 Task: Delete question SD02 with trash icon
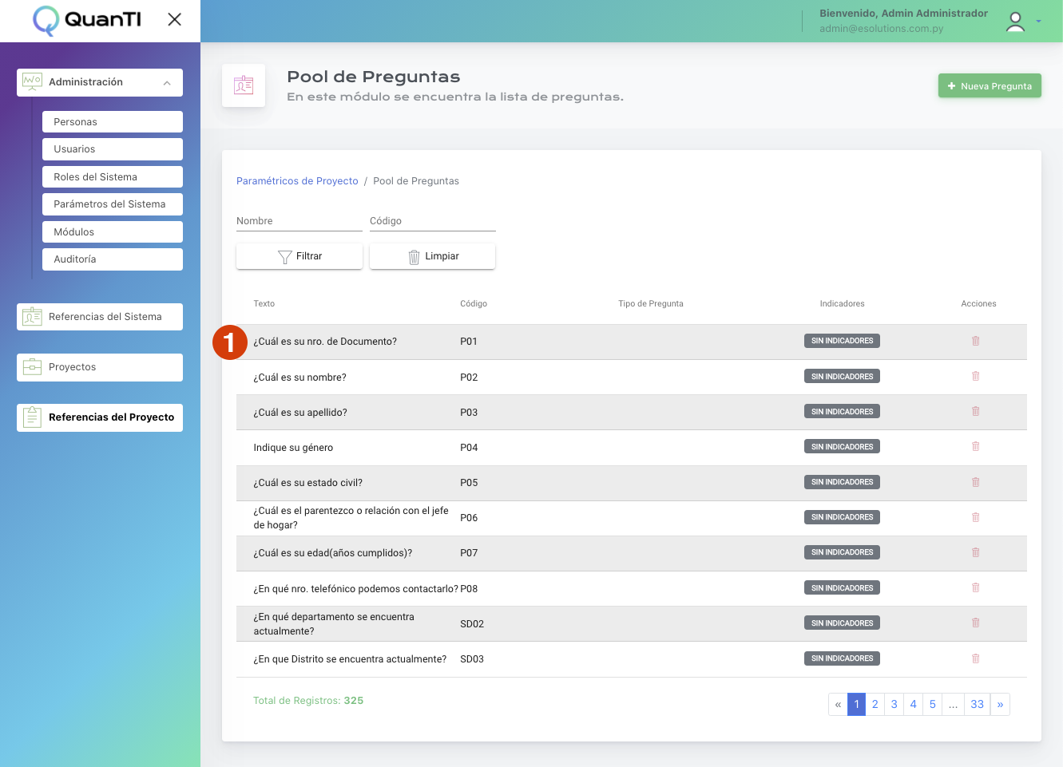pyautogui.click(x=975, y=623)
